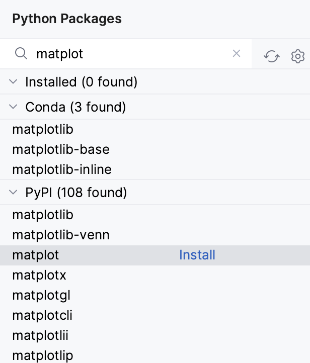Select matplotlib-inline package

pyautogui.click(x=62, y=169)
